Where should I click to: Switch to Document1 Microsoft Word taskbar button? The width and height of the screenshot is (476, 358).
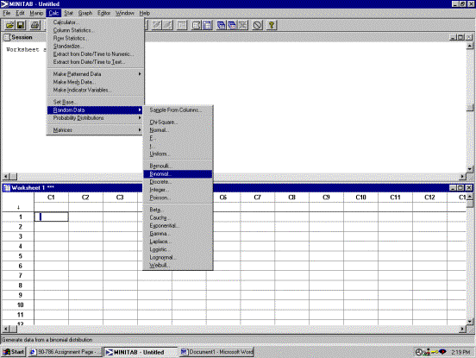pos(216,352)
